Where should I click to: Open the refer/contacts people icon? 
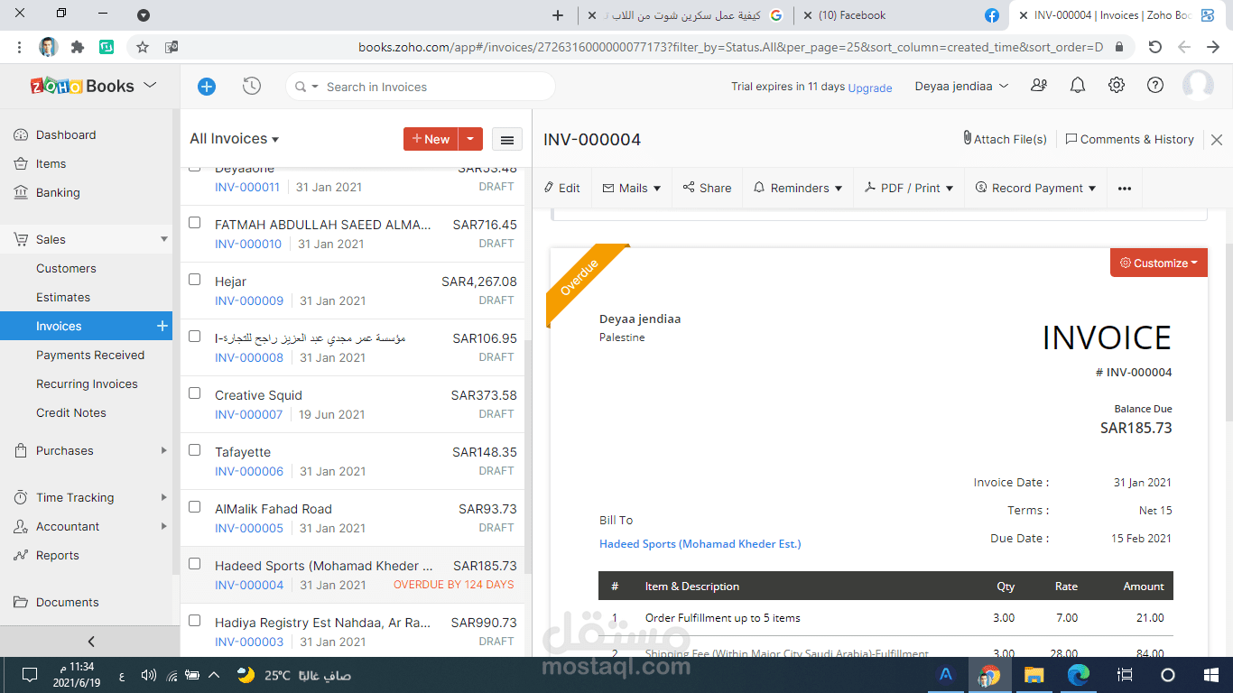click(x=1039, y=86)
